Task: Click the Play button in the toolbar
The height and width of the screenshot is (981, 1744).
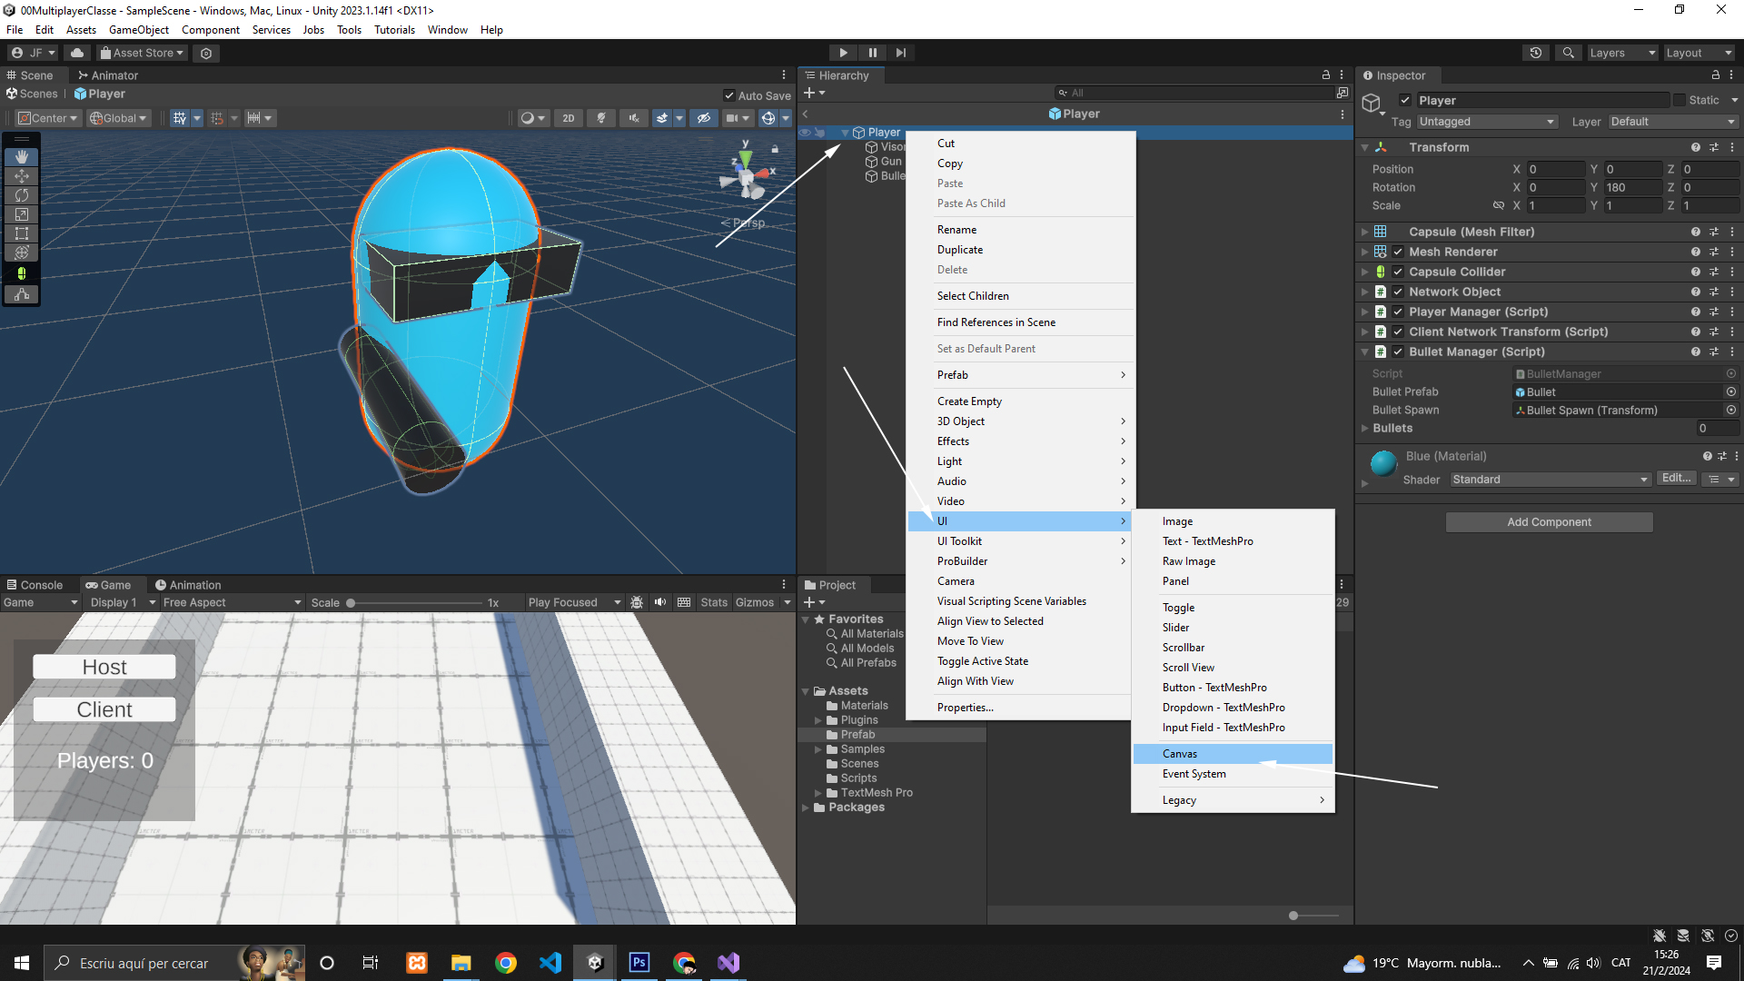Action: [x=843, y=53]
